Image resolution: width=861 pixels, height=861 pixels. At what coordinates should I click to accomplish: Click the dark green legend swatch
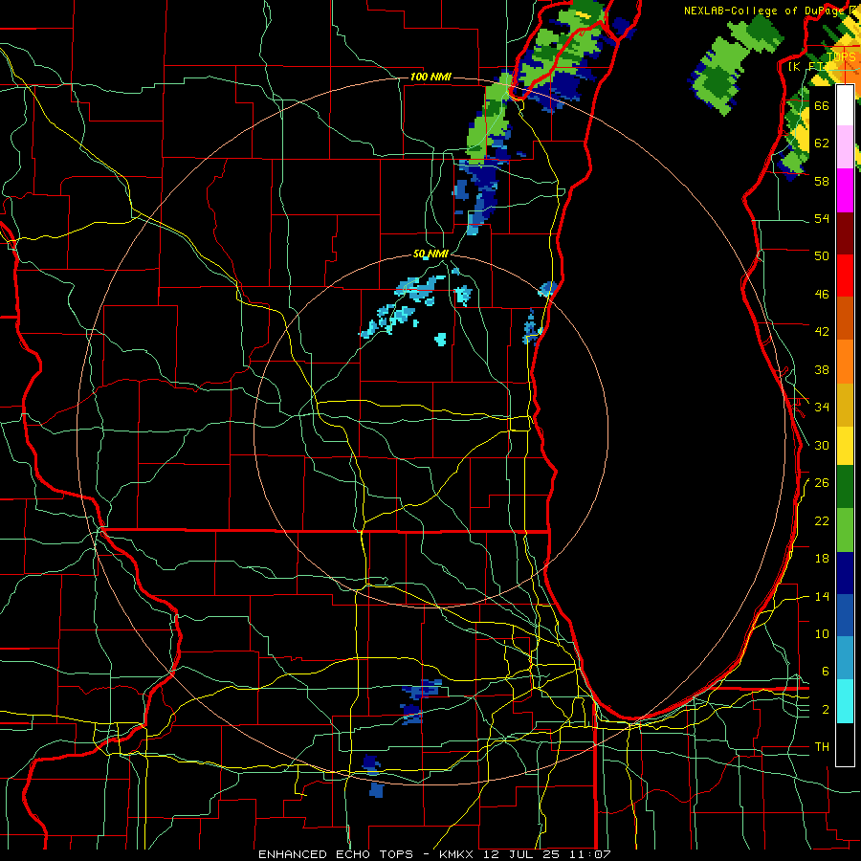click(x=845, y=487)
